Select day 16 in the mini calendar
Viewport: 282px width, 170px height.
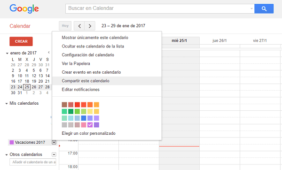coord(13,81)
